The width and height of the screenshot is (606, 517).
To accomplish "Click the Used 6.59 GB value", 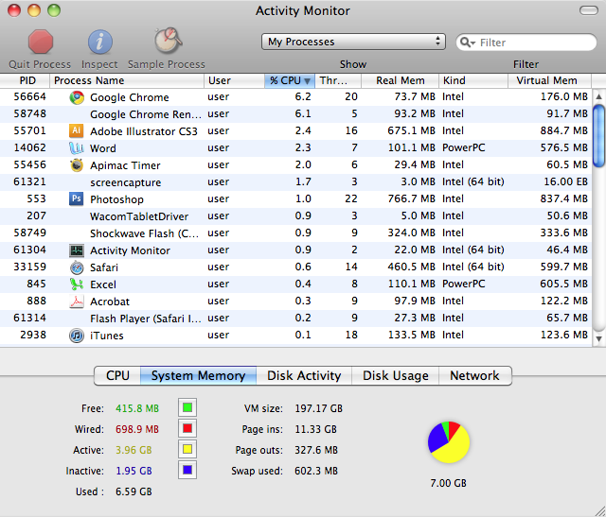I will [134, 491].
